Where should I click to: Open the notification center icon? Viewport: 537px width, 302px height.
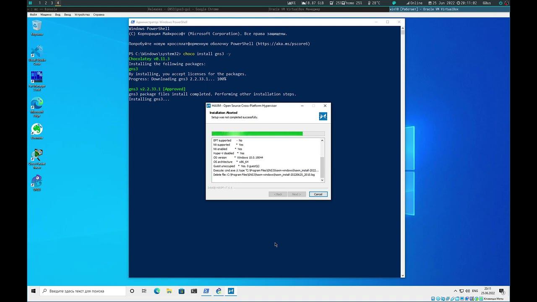tap(501, 291)
